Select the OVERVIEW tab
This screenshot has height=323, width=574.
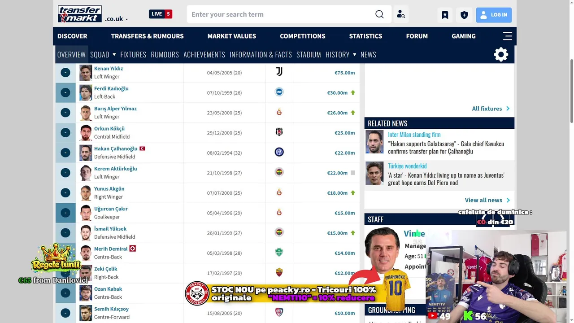pos(71,54)
